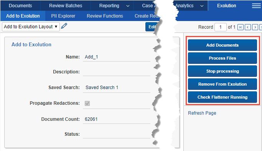Click Check Flattener Running button
This screenshot has width=262, height=151.
coord(222,97)
